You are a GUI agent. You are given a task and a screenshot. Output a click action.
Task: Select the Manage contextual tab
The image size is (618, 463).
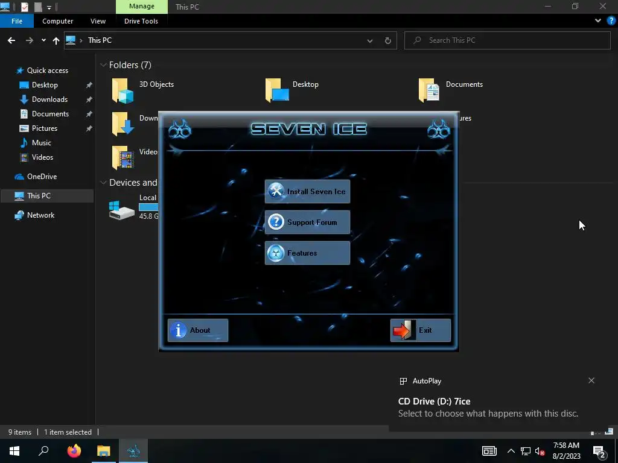pyautogui.click(x=141, y=6)
